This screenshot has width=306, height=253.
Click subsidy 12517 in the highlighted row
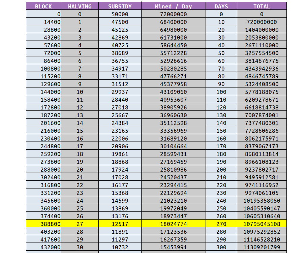coord(121,224)
